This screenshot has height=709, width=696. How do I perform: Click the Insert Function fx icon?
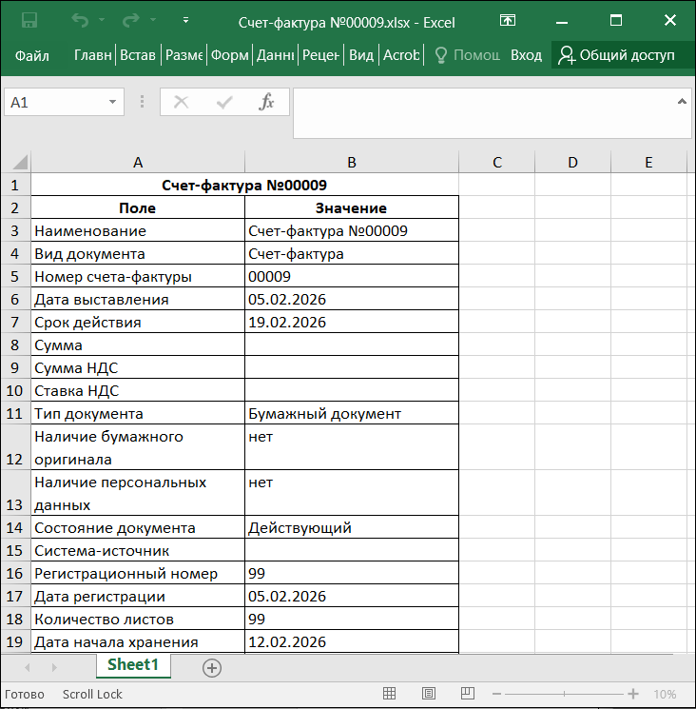pyautogui.click(x=266, y=102)
